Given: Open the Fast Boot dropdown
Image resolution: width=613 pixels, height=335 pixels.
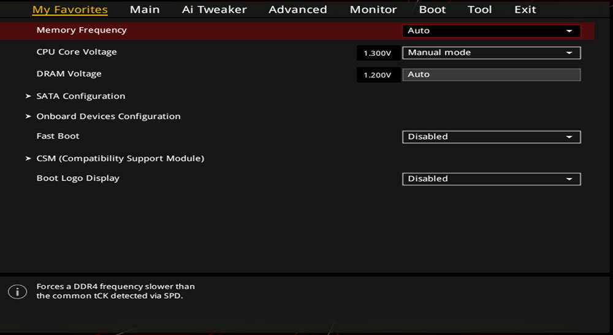Looking at the screenshot, I should click(x=492, y=137).
